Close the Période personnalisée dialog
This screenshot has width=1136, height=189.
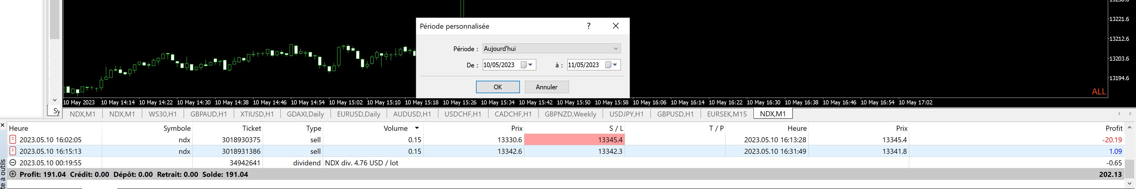[615, 26]
